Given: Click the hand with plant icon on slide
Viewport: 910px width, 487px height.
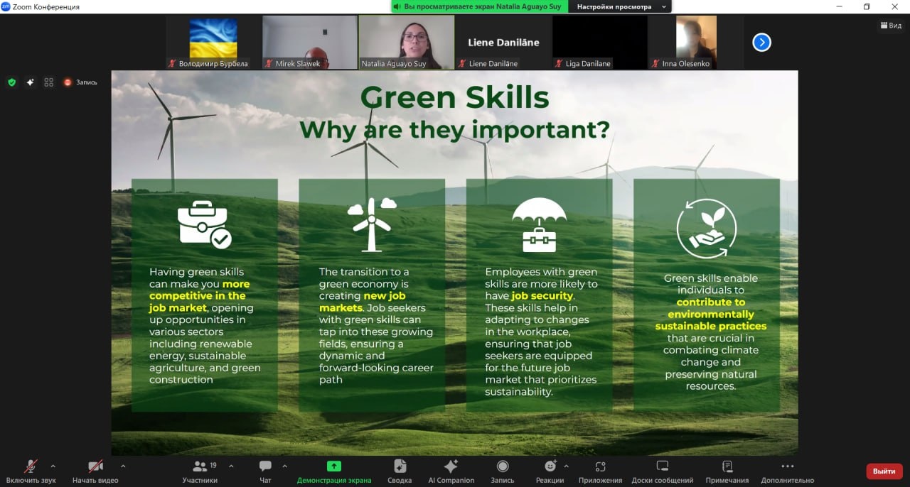Looking at the screenshot, I should click(x=706, y=228).
